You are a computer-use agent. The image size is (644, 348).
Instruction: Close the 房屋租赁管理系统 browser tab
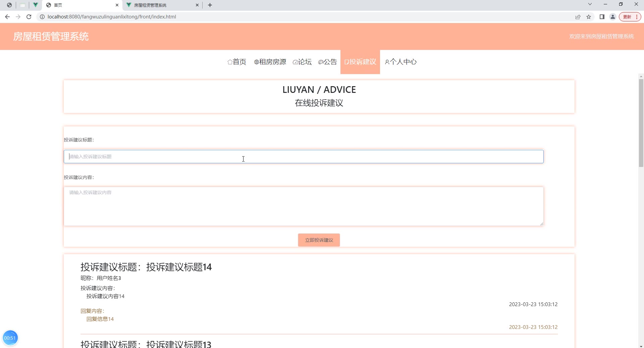[x=197, y=5]
